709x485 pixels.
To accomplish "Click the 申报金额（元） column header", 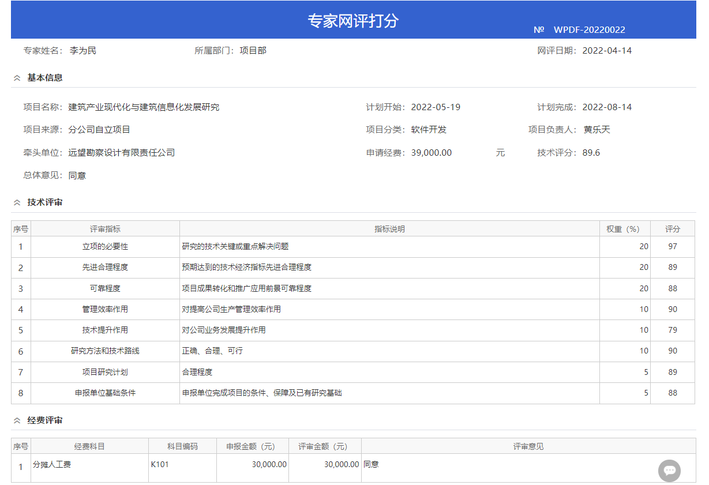I will [x=253, y=446].
